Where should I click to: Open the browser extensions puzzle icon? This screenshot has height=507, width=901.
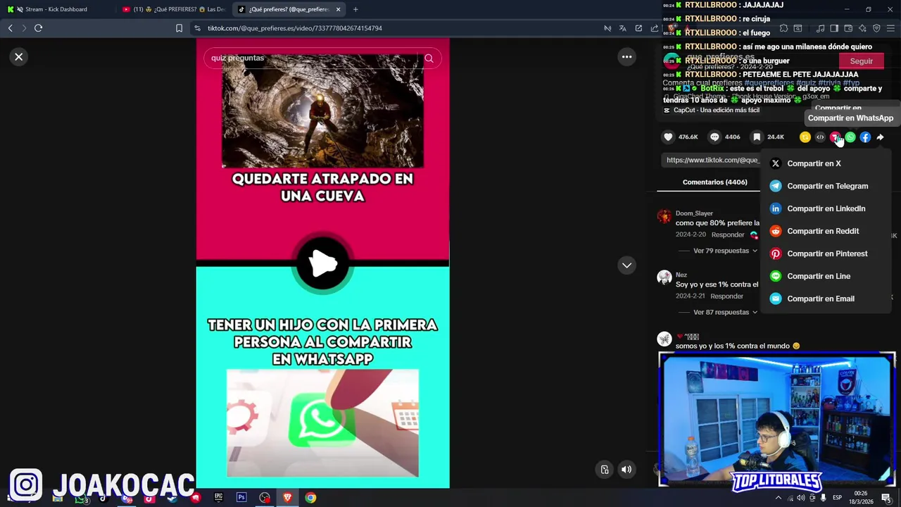point(783,28)
